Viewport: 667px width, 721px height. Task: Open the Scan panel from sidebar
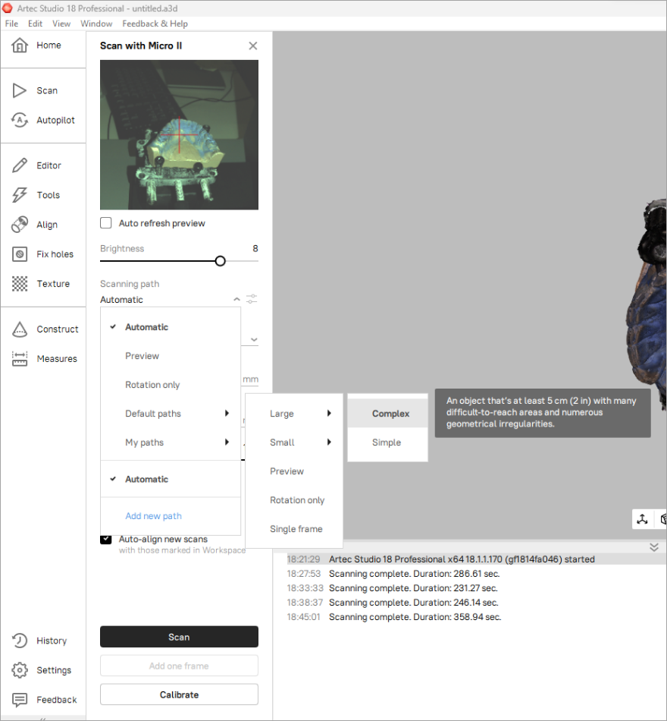click(x=36, y=90)
